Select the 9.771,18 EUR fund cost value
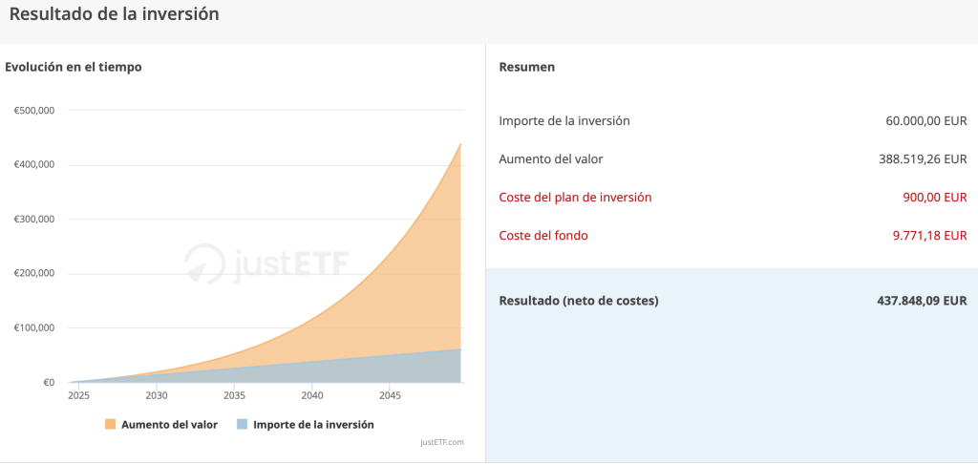This screenshot has width=978, height=464. [x=930, y=235]
